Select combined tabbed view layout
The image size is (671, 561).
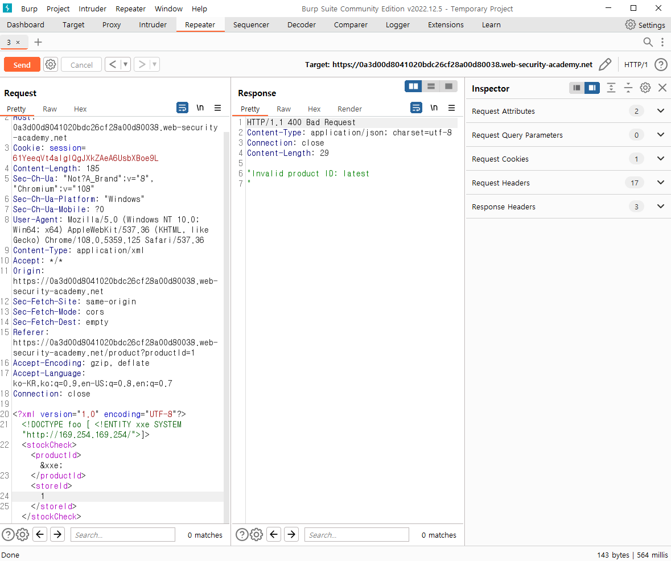(x=448, y=86)
